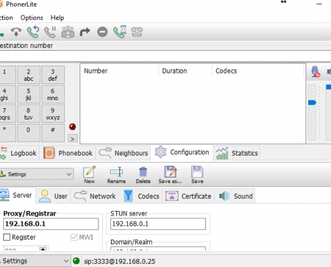Viewport: 331px width, 267px height.
Task: Dial keypad button 2 abc
Action: click(x=29, y=75)
